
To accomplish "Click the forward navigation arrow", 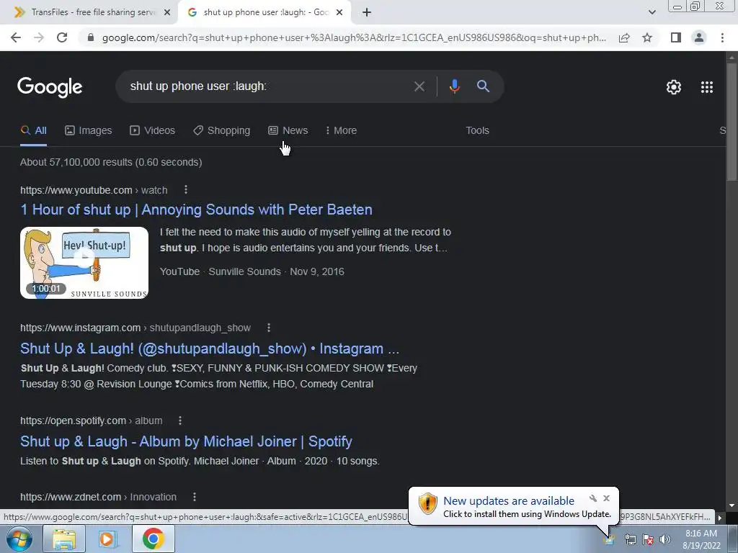I will point(39,37).
